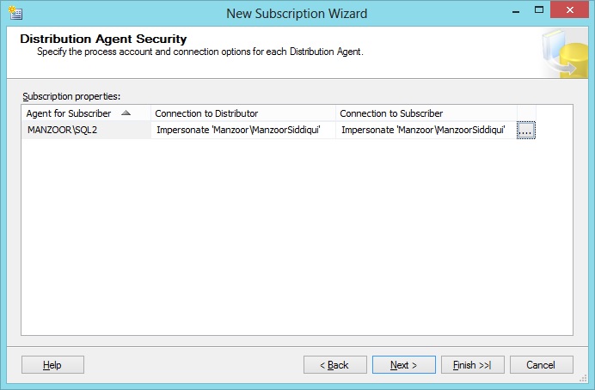Screen dimensions: 595x390
Task: Click empty area of subscription properties list
Action: 297,241
